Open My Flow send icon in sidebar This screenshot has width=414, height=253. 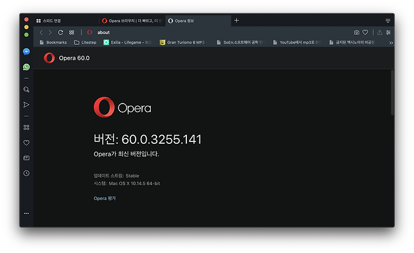click(26, 105)
